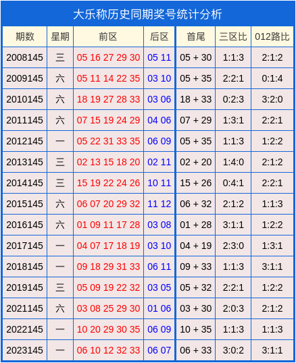Image resolution: width=296 pixels, height=363 pixels.
Task: Click back numbers 03 06
Action: tap(159, 99)
